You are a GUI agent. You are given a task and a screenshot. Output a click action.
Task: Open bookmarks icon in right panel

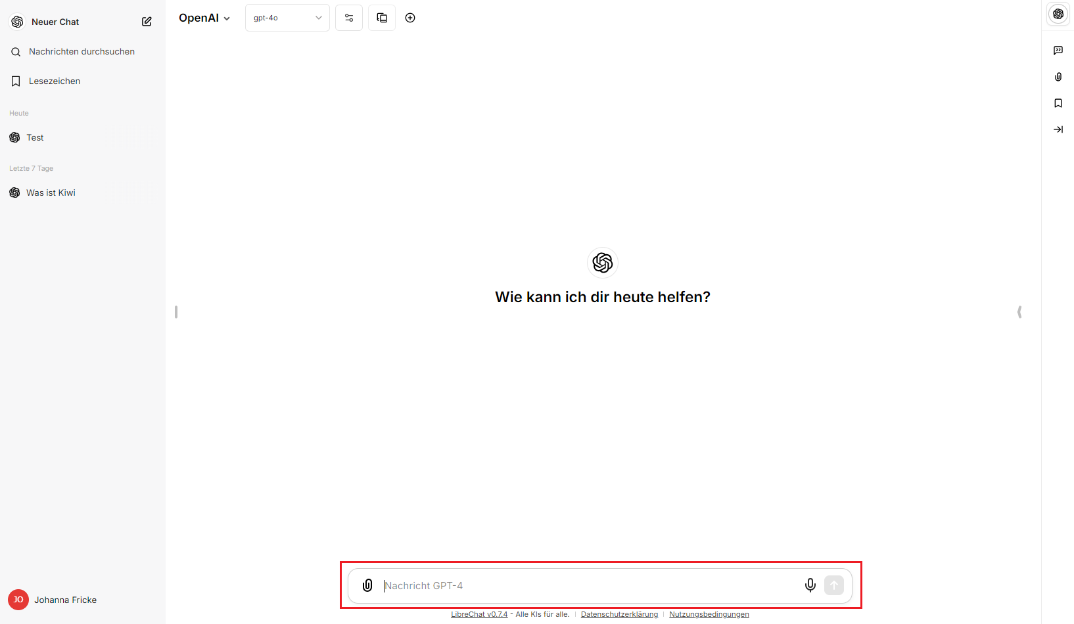pyautogui.click(x=1058, y=103)
